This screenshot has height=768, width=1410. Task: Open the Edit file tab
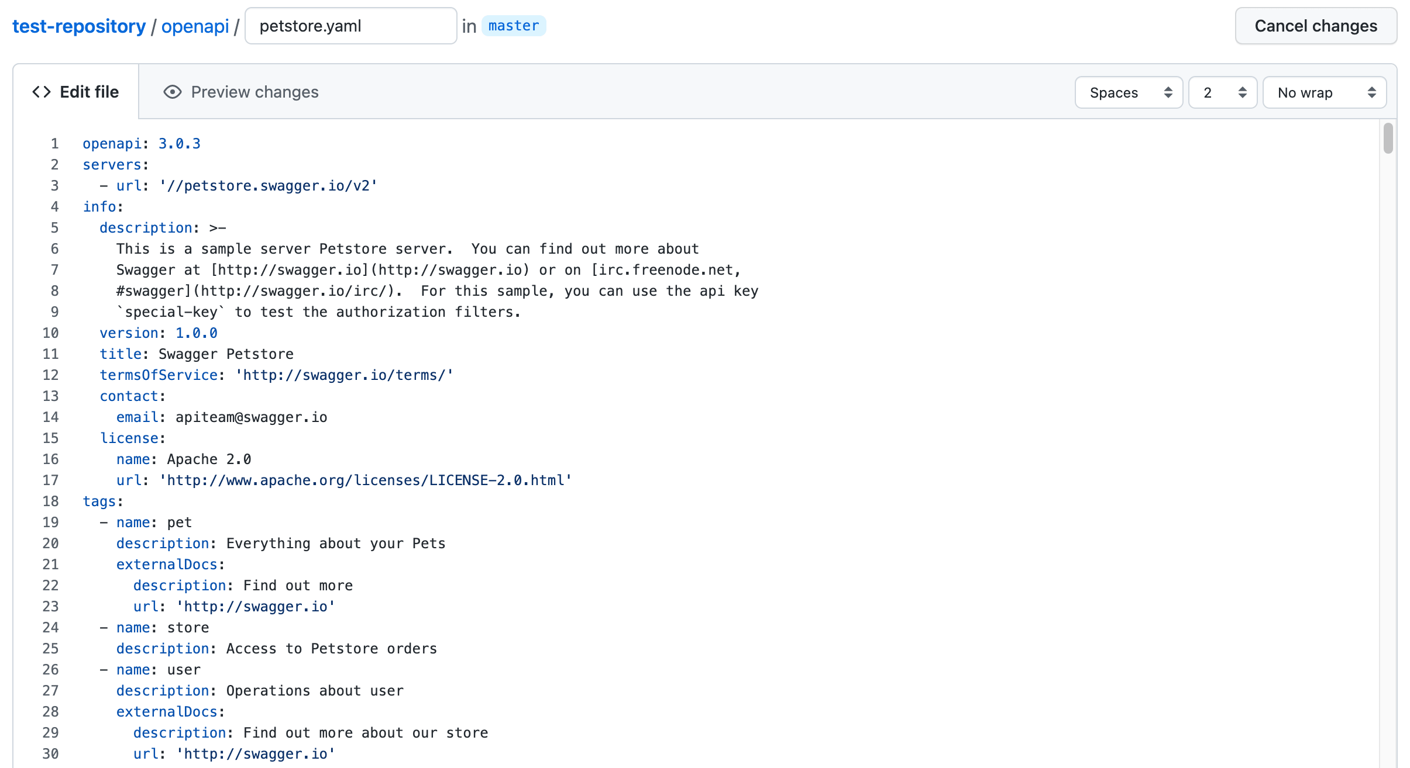(x=76, y=92)
